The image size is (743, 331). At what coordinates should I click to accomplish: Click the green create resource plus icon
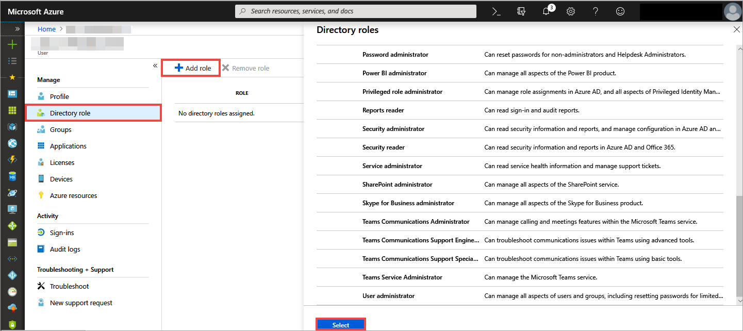pyautogui.click(x=12, y=44)
